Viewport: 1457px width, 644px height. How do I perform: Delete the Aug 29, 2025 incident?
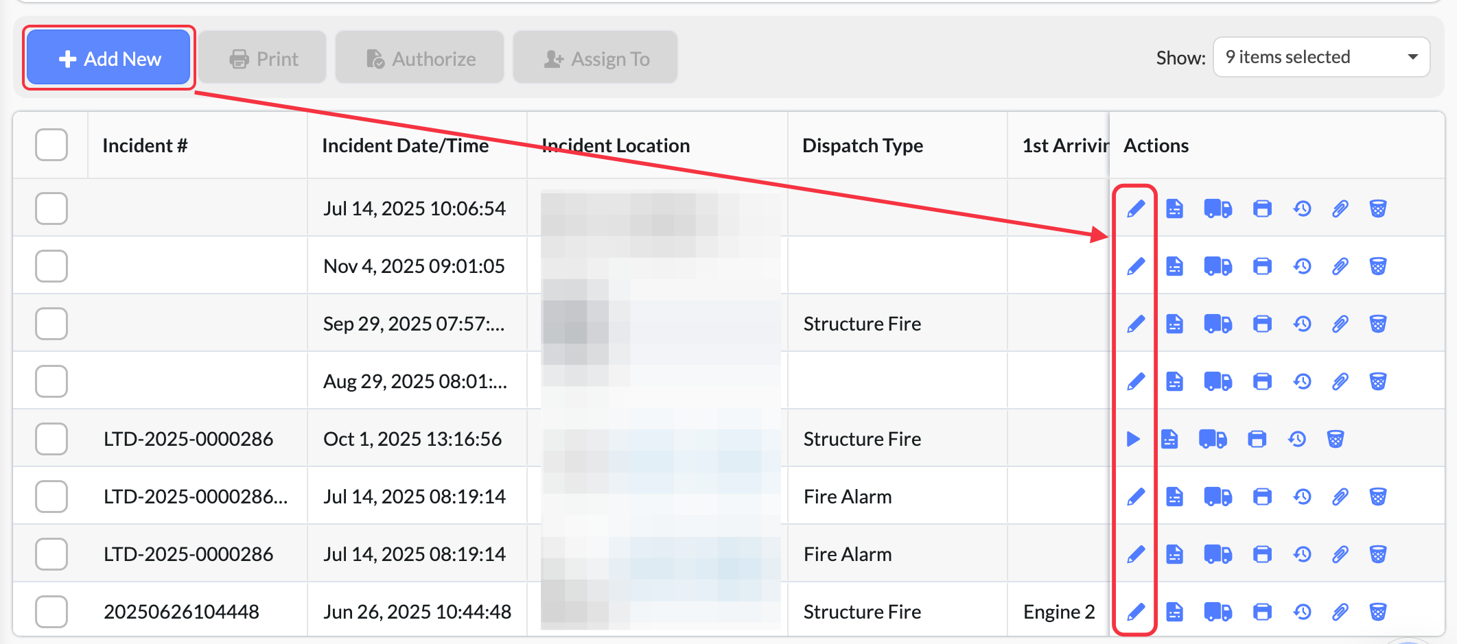1378,381
